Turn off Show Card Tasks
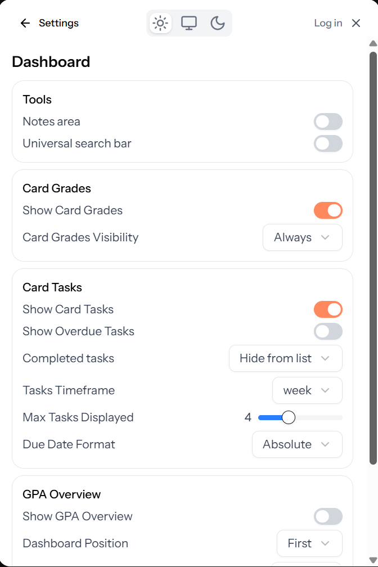This screenshot has width=378, height=567. [x=328, y=309]
